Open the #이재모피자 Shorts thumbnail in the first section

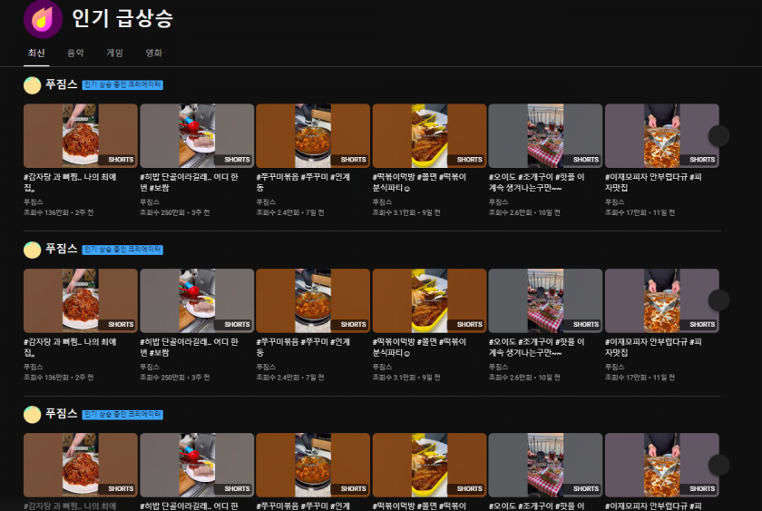click(662, 135)
